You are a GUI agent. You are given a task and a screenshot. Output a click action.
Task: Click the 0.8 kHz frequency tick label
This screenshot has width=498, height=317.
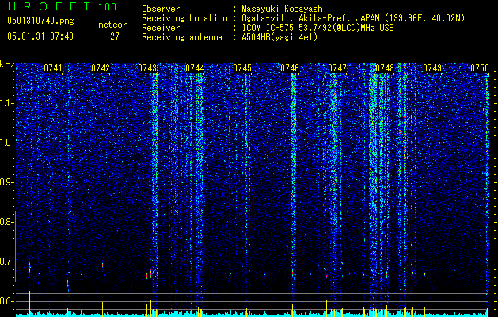[x=6, y=222]
